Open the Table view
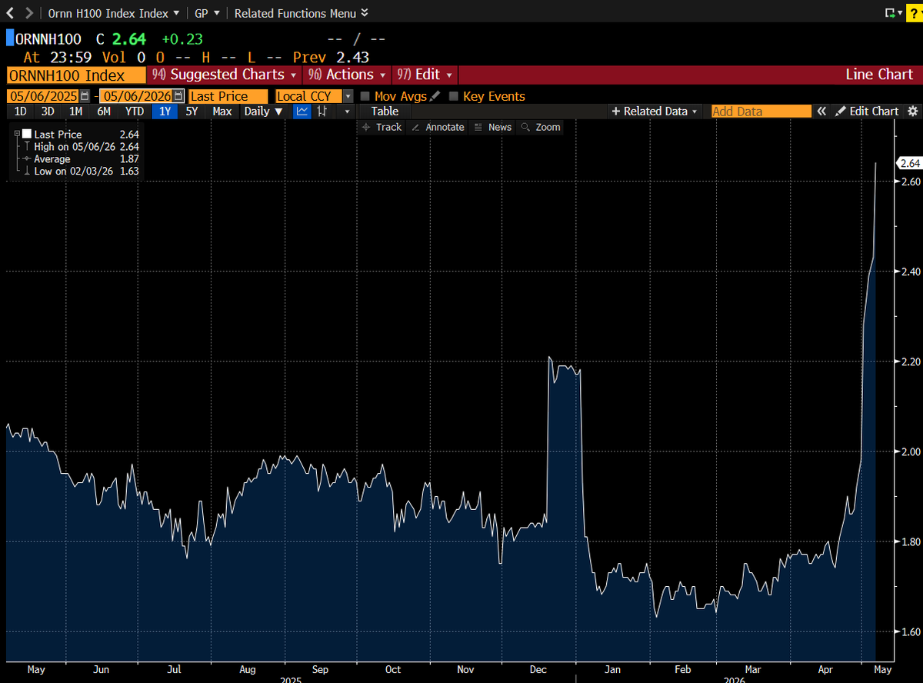The height and width of the screenshot is (683, 923). point(385,112)
